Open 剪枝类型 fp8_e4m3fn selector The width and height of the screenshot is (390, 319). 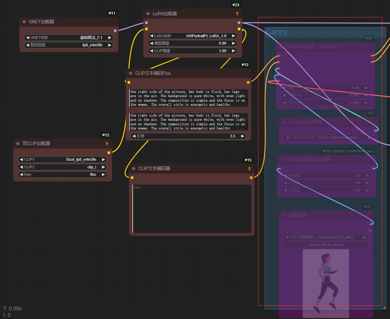69,45
